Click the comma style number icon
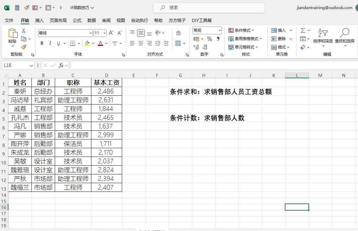 pos(218,39)
